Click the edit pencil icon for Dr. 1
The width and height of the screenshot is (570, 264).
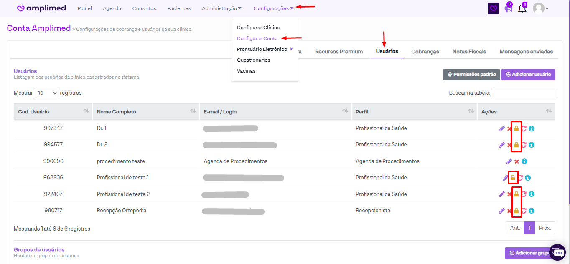point(501,128)
